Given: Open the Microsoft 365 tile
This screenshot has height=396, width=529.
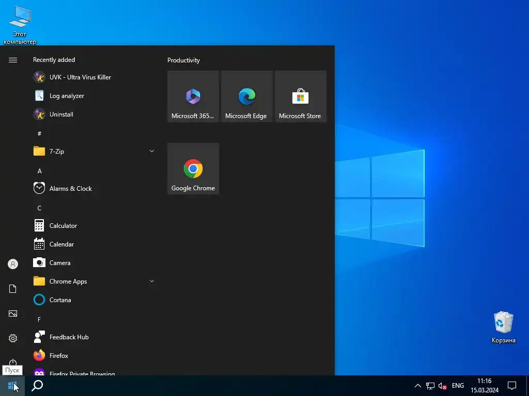Looking at the screenshot, I should tap(193, 96).
